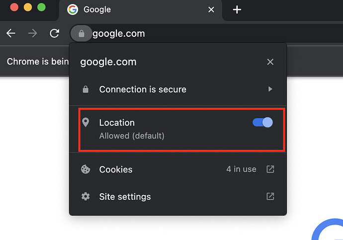
Task: Open Site settings external link icon
Action: (x=270, y=196)
